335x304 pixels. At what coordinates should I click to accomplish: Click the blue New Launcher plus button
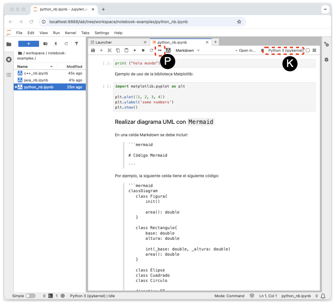coord(29,44)
